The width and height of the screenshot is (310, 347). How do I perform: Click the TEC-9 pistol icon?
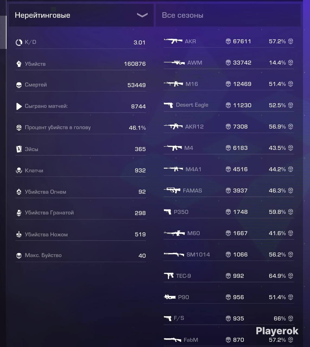pos(169,275)
